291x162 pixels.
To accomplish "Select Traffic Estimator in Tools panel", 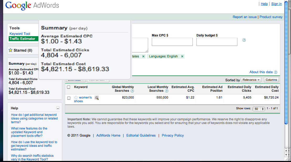I will point(22,39).
